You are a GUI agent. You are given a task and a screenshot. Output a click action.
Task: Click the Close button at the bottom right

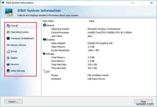[x=143, y=102]
